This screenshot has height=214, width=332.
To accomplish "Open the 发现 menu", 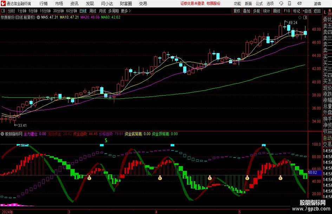I will (90, 4).
